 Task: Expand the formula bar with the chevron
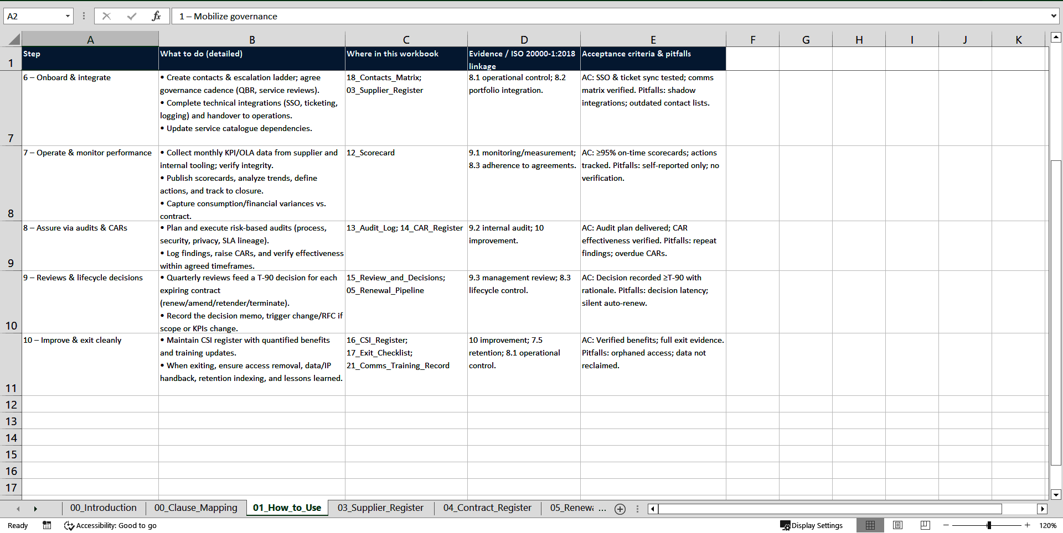click(x=1053, y=16)
